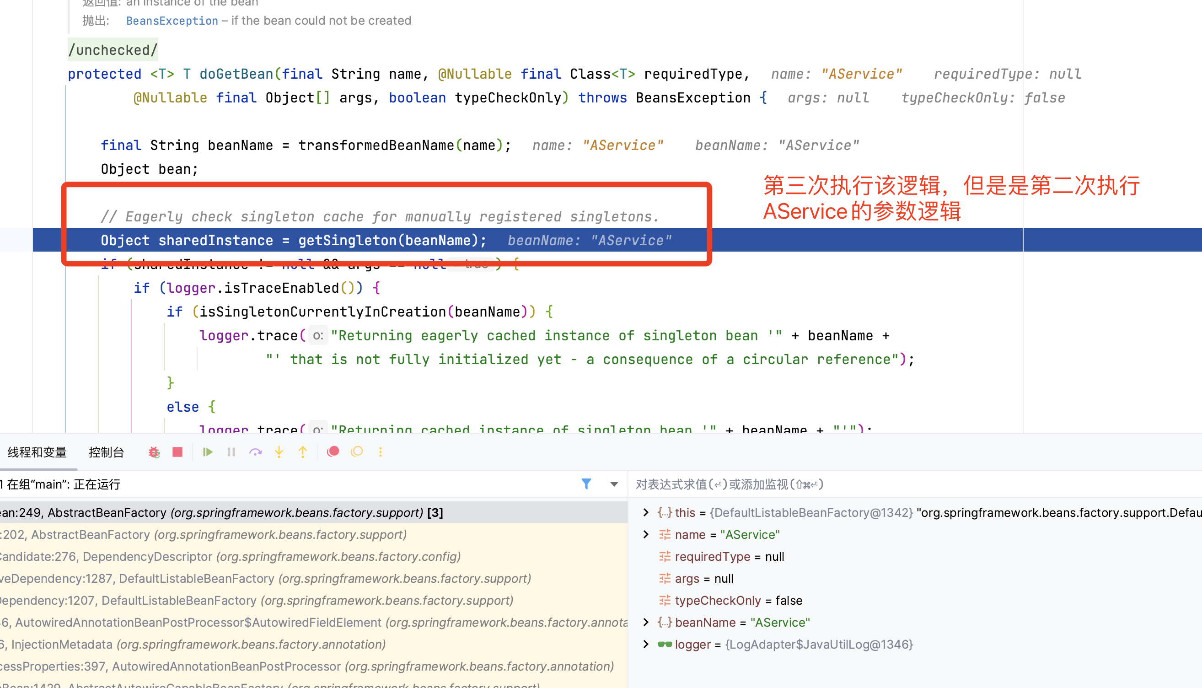Expand the logger variable node
The width and height of the screenshot is (1202, 688).
pos(646,645)
